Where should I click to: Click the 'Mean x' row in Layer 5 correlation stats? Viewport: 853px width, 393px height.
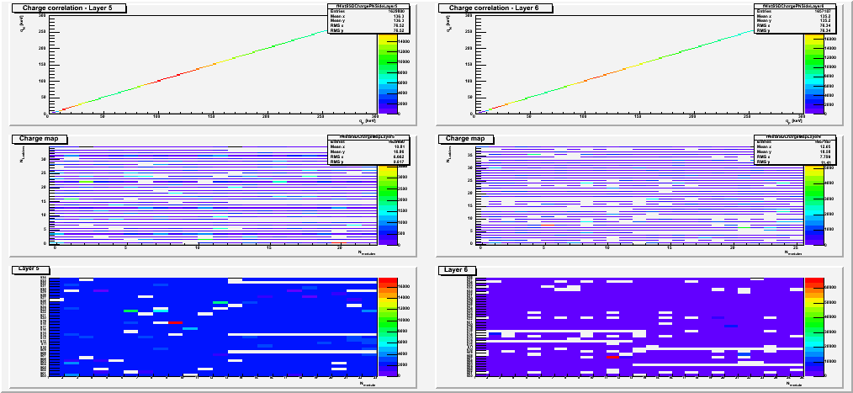368,16
